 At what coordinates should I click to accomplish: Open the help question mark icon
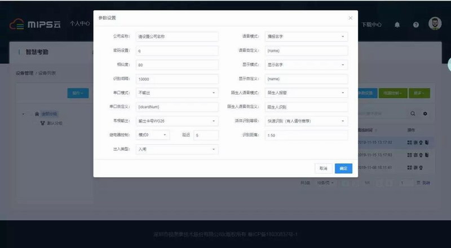(415, 25)
